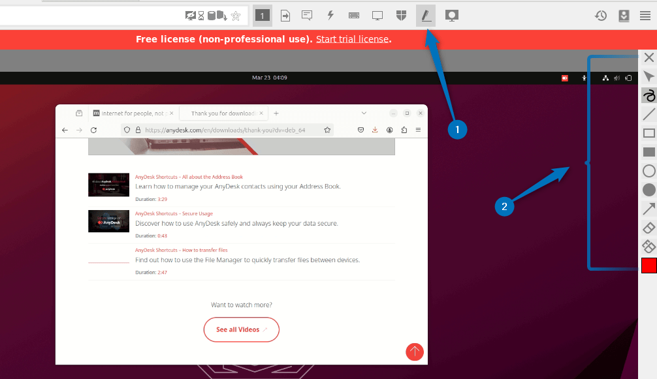Screen dimensions: 657x379
Task: Pick the red color swatch in the sidebar
Action: [x=649, y=265]
